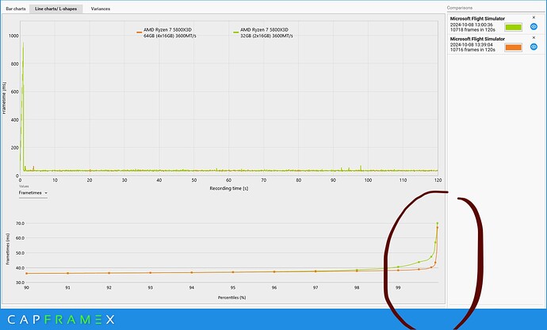Click the 32GB (2x16GB) 3600MT/s legend entry

pyautogui.click(x=263, y=32)
